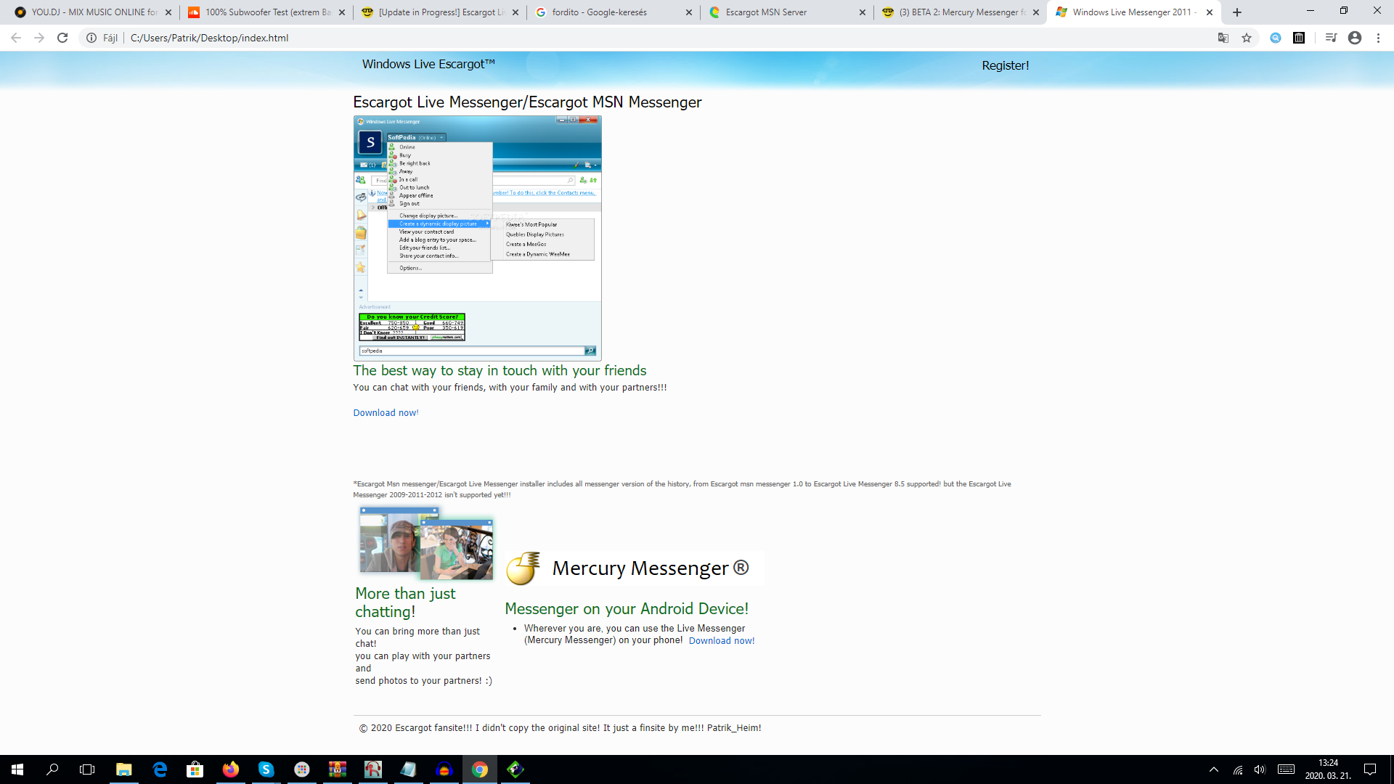Image resolution: width=1394 pixels, height=784 pixels.
Task: Open the Wayback Machine extension icon
Action: pos(1299,38)
